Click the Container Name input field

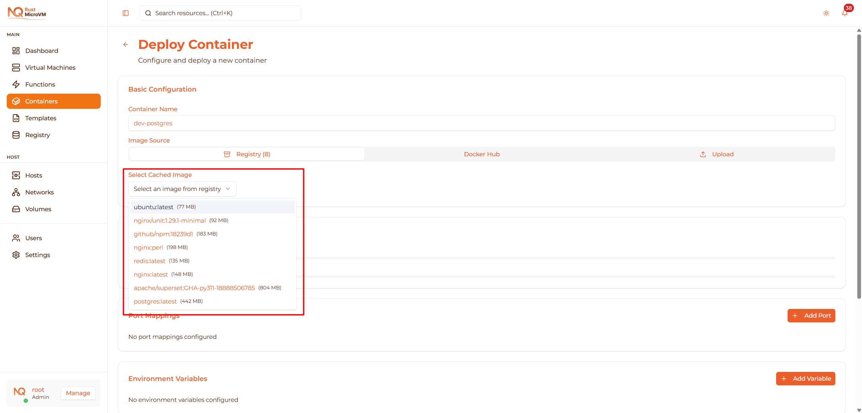[x=481, y=123]
